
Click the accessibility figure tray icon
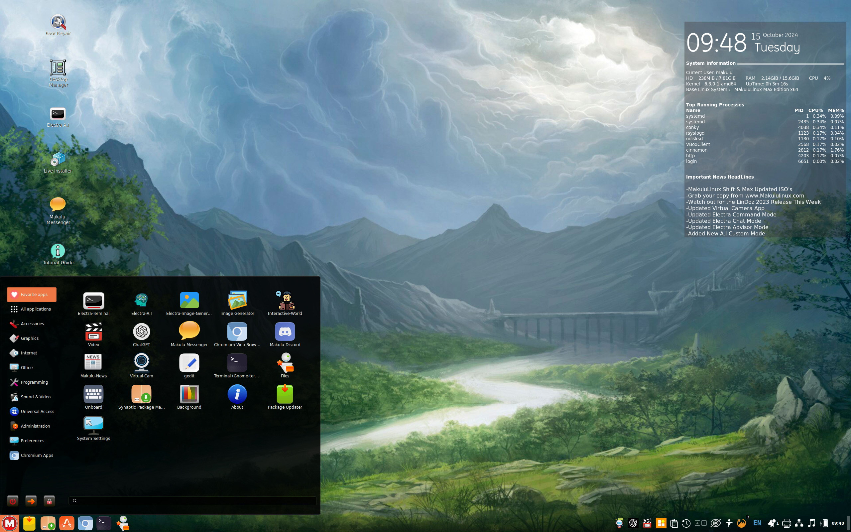click(729, 523)
